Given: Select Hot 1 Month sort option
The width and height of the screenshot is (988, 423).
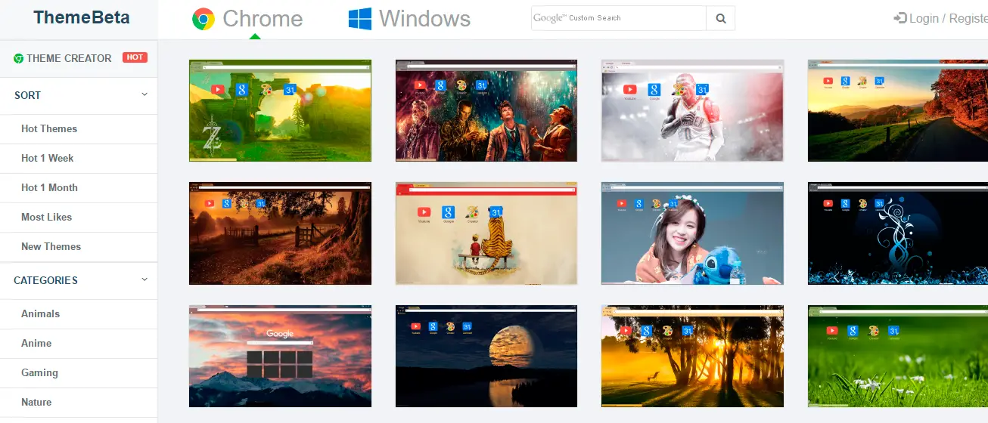Looking at the screenshot, I should point(49,187).
